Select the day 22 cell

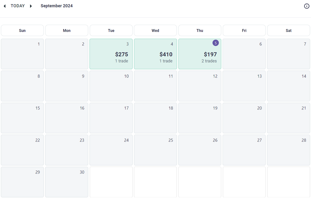22,150
